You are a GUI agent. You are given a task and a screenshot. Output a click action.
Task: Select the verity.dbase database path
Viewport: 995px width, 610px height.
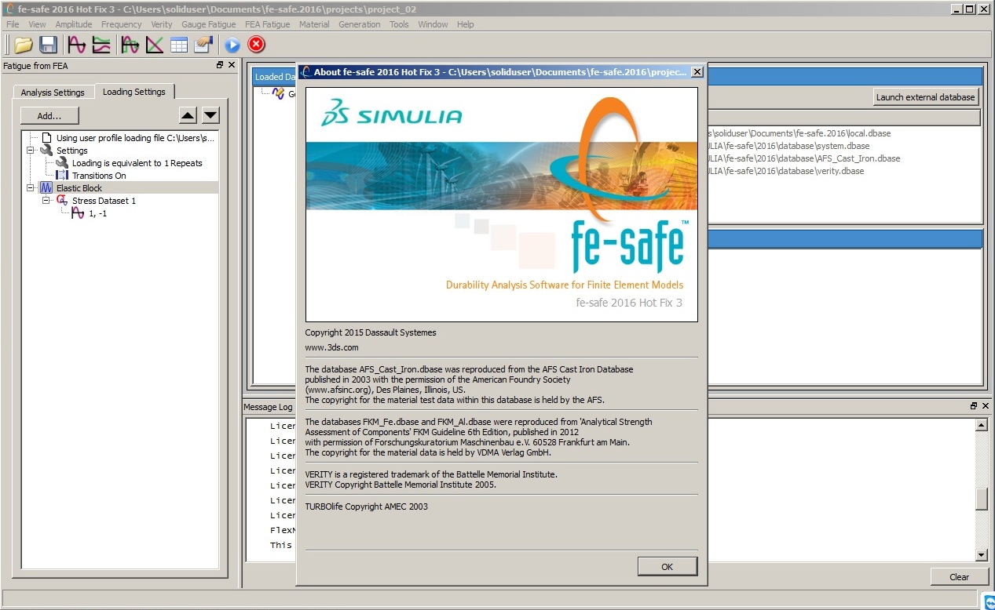(785, 171)
